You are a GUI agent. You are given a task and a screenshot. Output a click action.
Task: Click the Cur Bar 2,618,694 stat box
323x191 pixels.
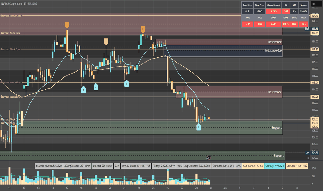(223, 166)
